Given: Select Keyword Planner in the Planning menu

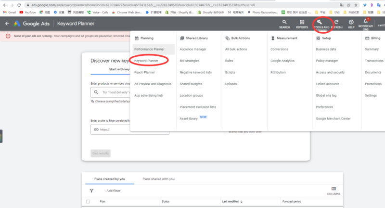Looking at the screenshot, I should point(146,61).
